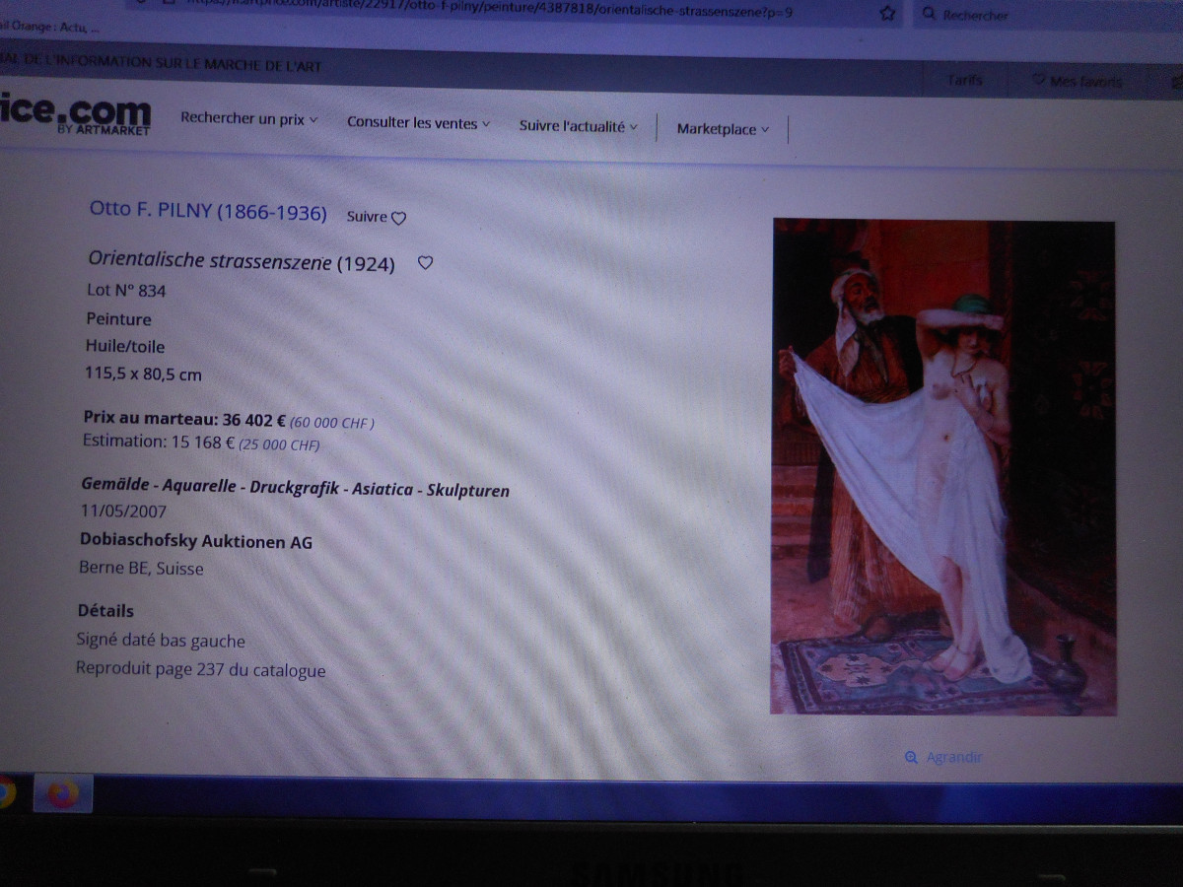The width and height of the screenshot is (1183, 887).
Task: Open the Tarifs link
Action: [x=964, y=80]
